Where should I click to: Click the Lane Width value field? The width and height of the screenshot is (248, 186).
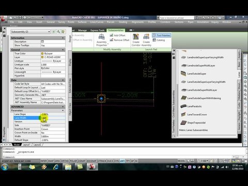[x=53, y=118]
